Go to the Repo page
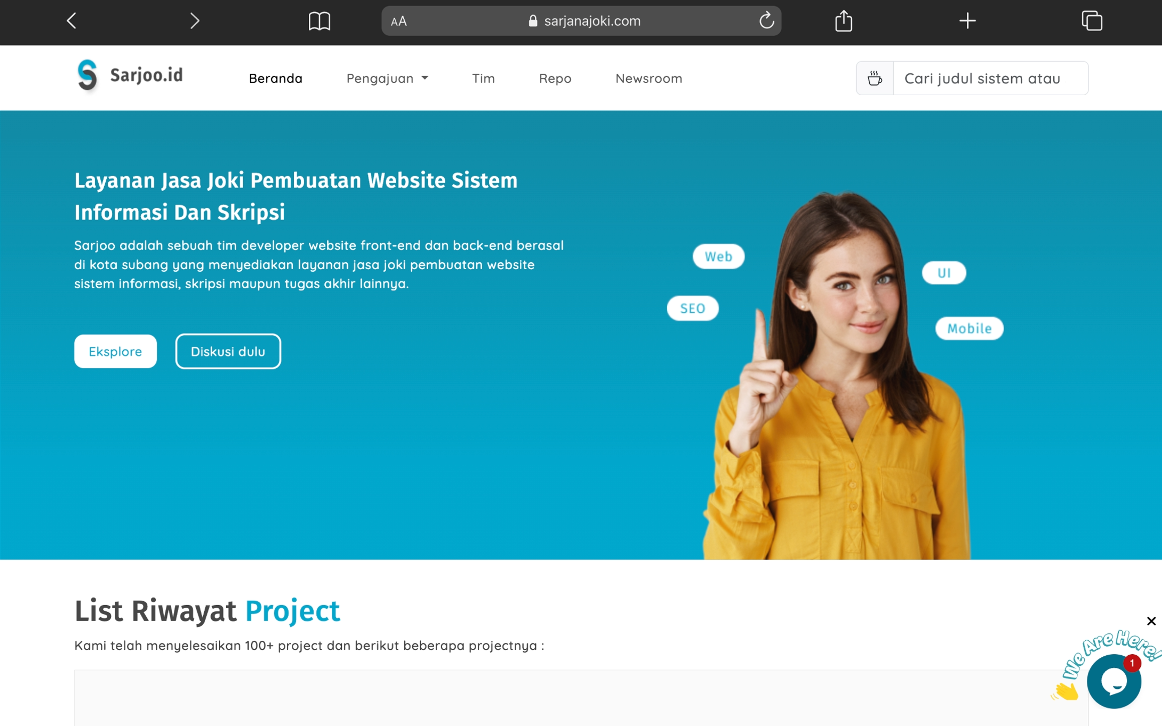This screenshot has width=1162, height=726. coord(555,78)
